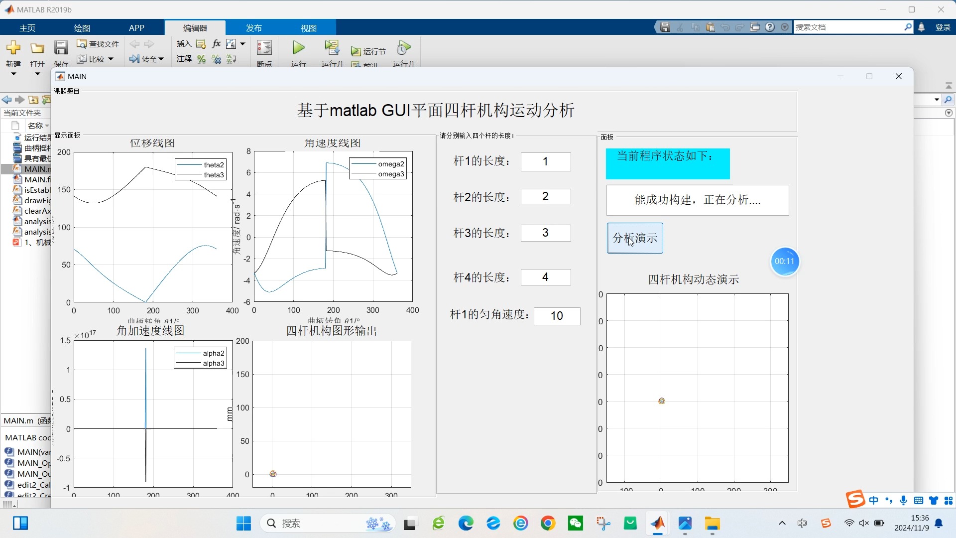Save the file using 保存 floppy icon
The image size is (956, 538).
tap(61, 48)
